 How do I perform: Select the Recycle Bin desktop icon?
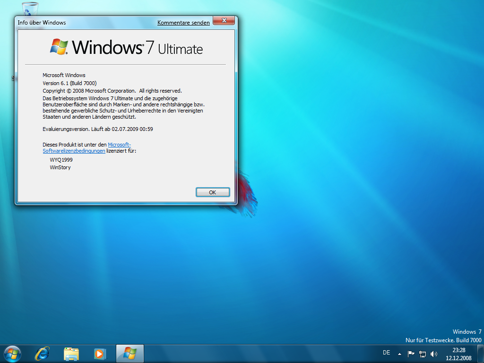tap(30, 9)
